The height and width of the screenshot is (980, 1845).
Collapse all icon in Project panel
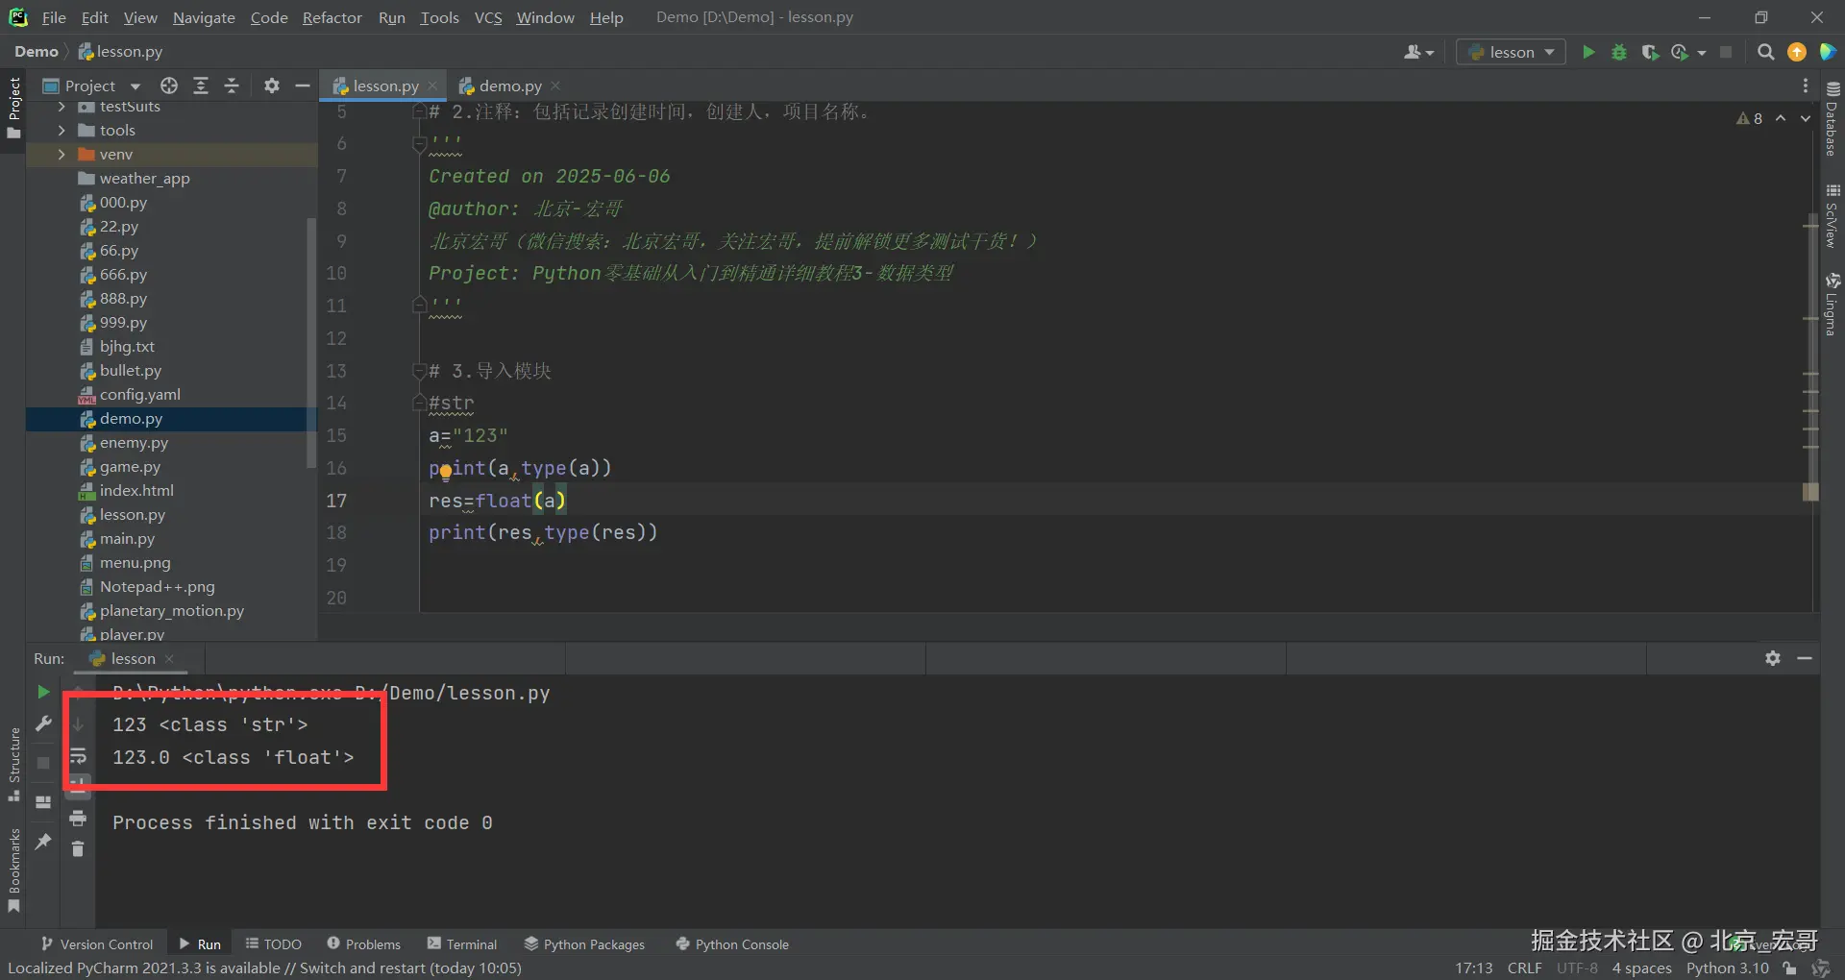point(232,86)
